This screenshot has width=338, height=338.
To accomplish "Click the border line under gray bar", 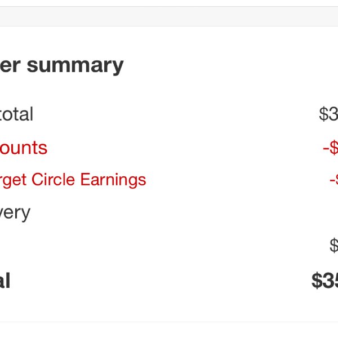I will 169,26.
